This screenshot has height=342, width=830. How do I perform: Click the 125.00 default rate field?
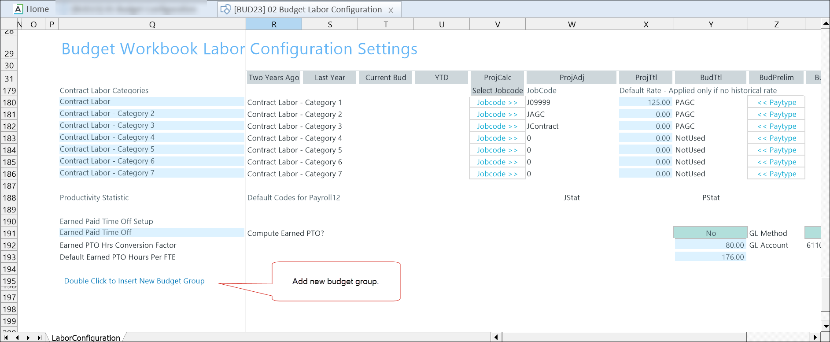pos(646,102)
